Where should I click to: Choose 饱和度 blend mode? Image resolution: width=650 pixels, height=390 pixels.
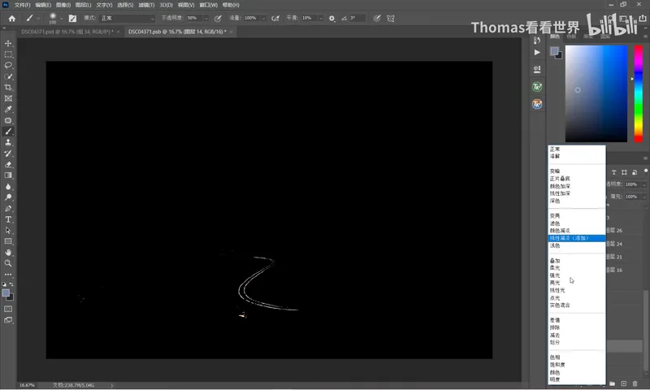(x=577, y=365)
